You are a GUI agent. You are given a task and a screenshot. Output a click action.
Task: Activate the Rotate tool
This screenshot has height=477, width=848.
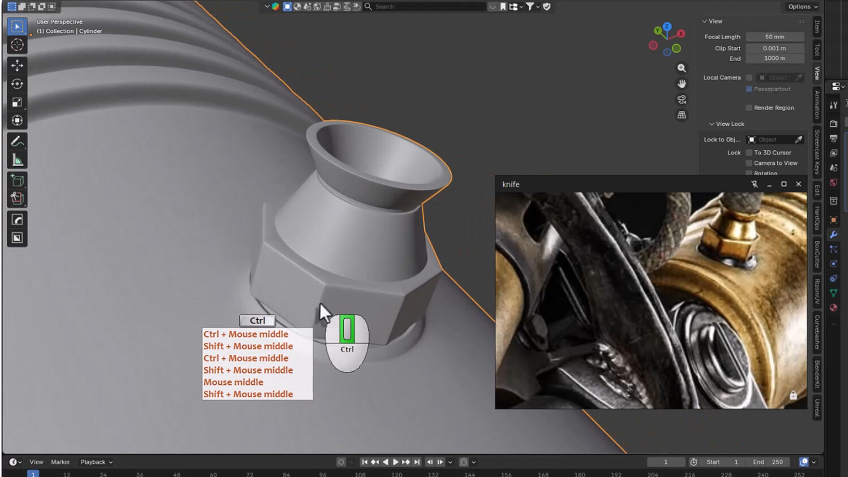click(17, 84)
